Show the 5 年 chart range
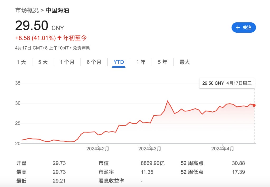Viewport: 270px width, 187px height. point(162,62)
